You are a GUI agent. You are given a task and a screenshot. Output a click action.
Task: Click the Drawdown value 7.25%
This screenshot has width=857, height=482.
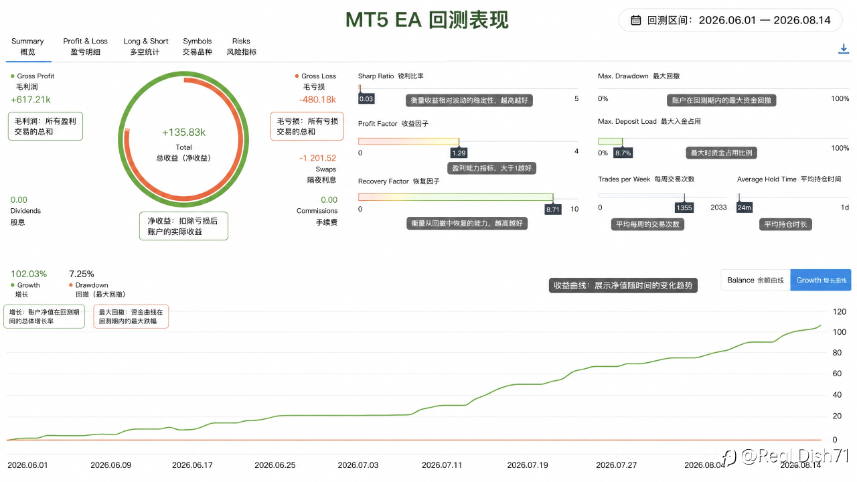coord(82,274)
